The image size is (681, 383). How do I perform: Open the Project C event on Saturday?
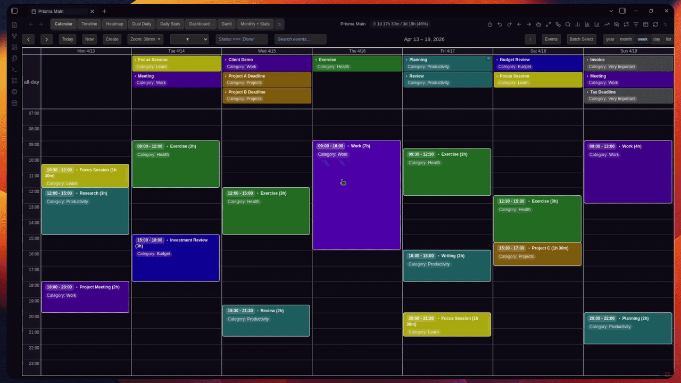point(537,254)
